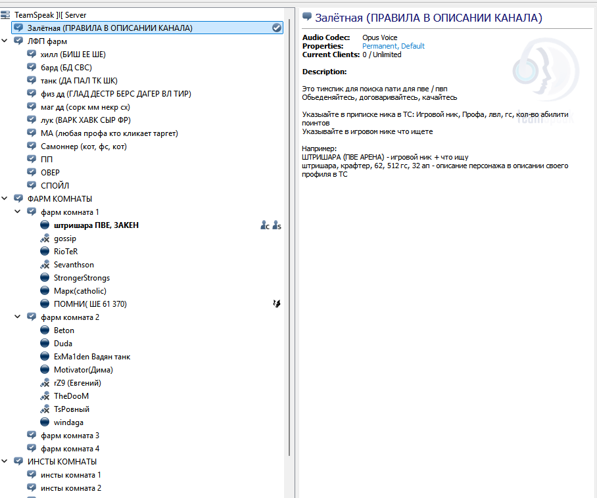Click the muted microphone icon for TheDooM
Screen dimensions: 597x498
pos(45,396)
